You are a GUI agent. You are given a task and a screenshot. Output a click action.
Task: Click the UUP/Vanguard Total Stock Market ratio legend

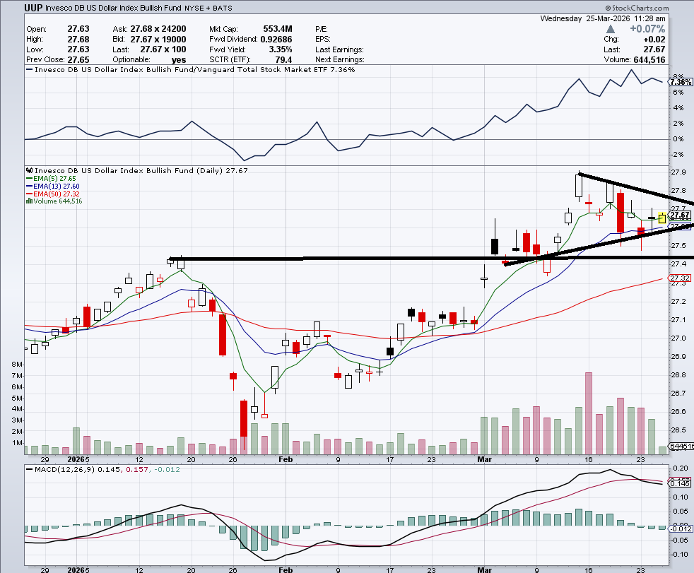(190, 69)
